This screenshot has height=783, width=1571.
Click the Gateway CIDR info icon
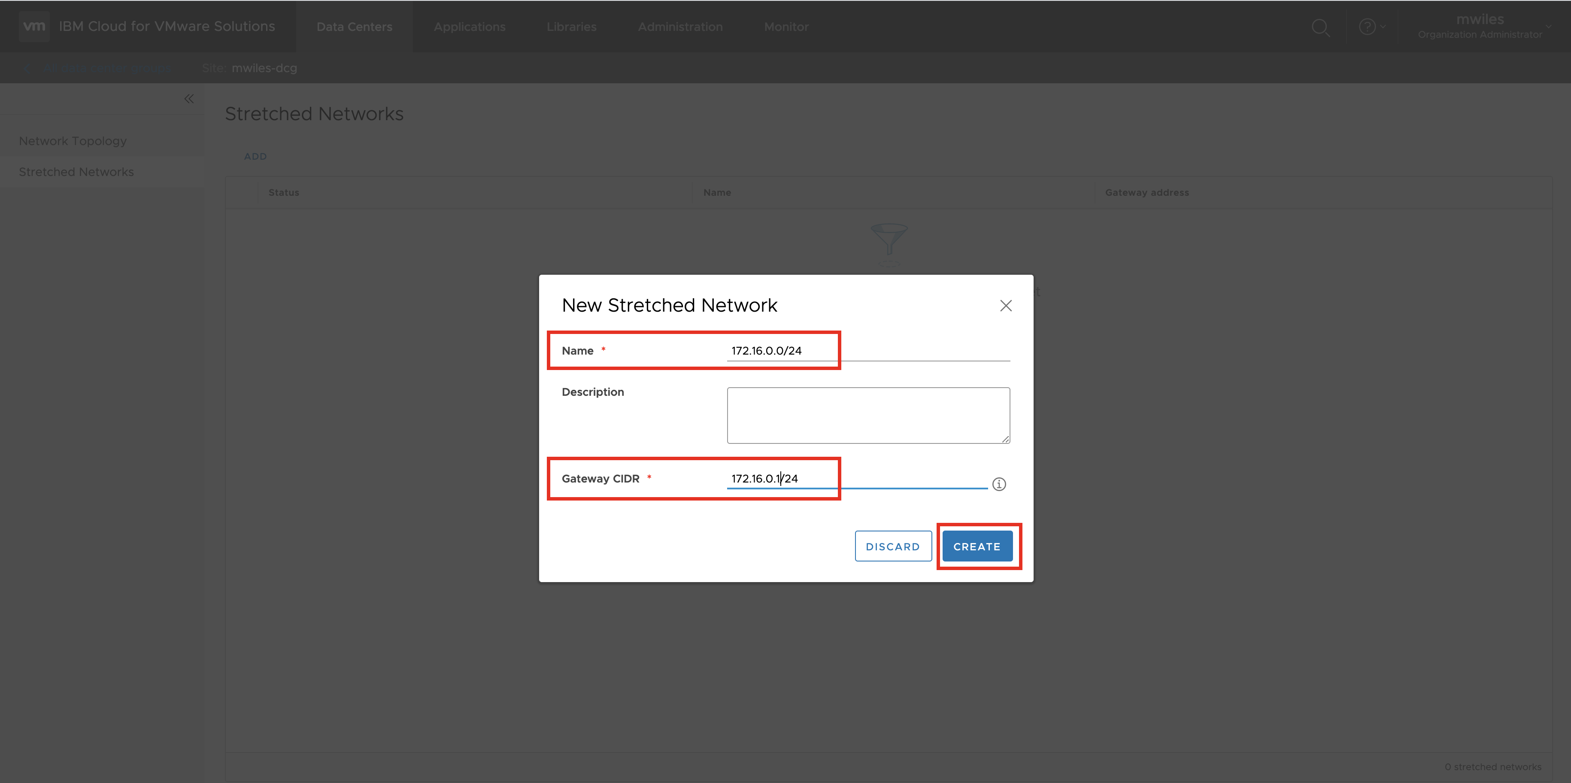[x=998, y=484]
